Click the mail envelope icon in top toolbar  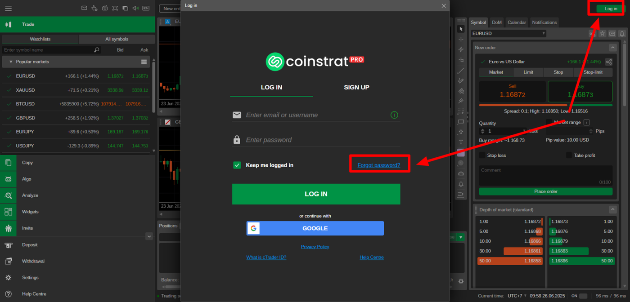tap(84, 8)
